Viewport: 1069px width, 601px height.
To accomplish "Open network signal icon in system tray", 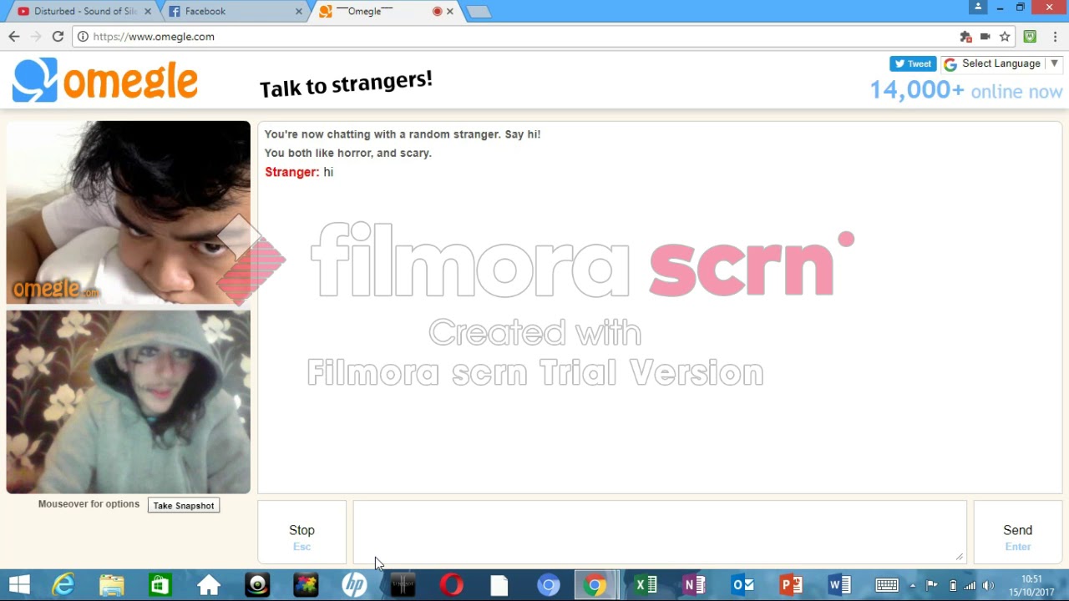I will [970, 585].
